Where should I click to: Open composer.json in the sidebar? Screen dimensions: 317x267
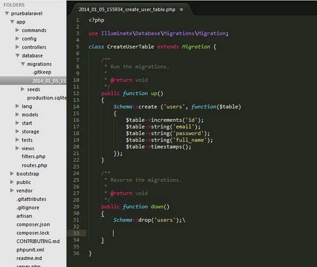(33, 224)
